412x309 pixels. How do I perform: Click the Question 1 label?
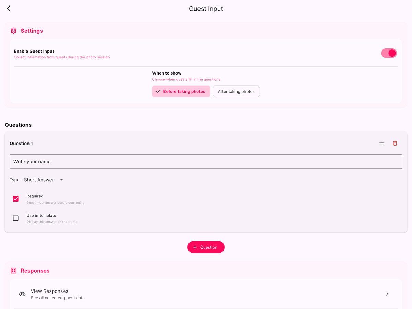[x=21, y=144]
